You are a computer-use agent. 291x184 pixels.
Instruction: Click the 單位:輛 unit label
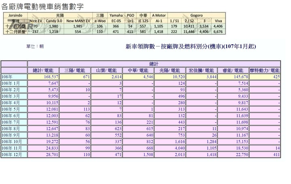pos(35,46)
